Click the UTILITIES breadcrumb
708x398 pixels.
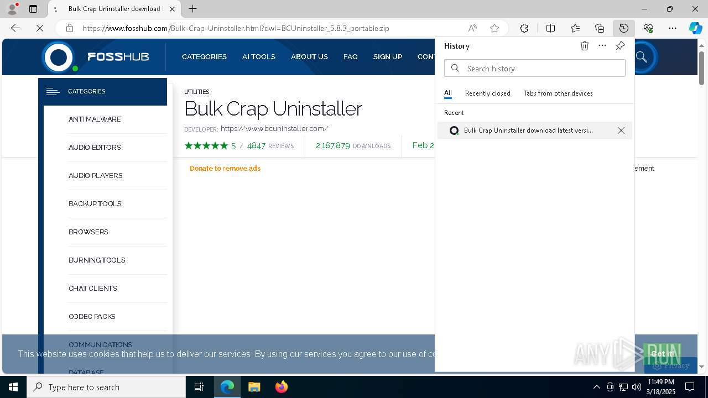tap(197, 92)
